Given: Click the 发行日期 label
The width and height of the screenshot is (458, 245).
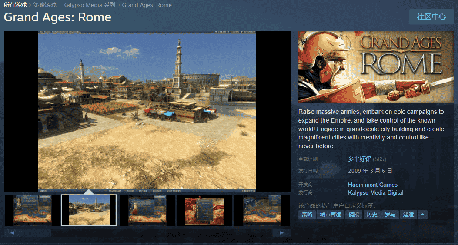Looking at the screenshot, I should [x=308, y=171].
